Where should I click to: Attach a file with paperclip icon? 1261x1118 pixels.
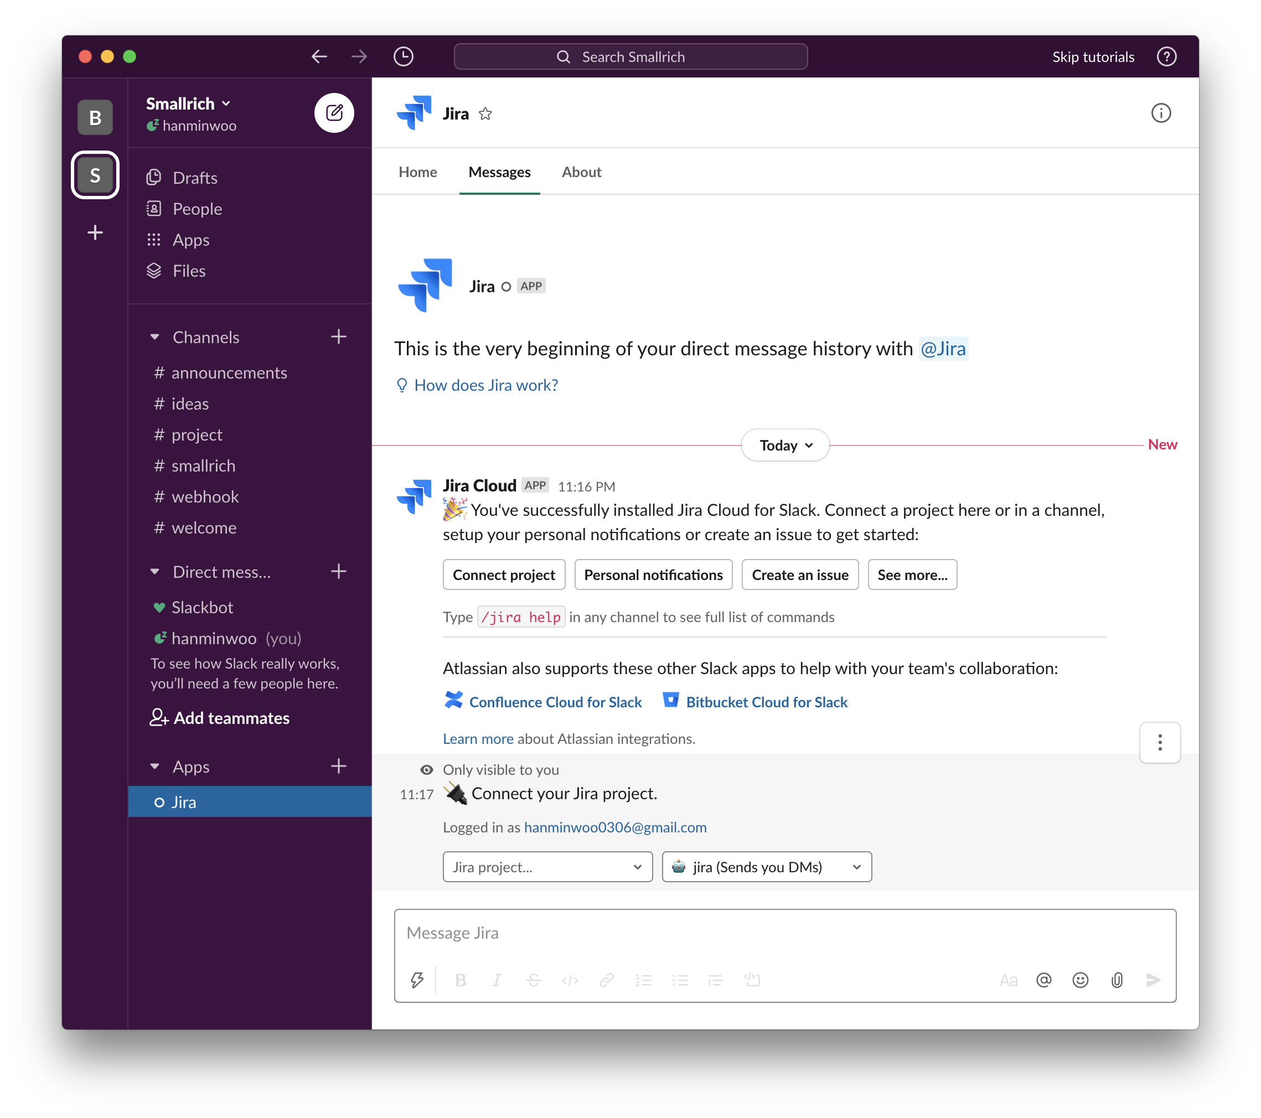pyautogui.click(x=1117, y=980)
